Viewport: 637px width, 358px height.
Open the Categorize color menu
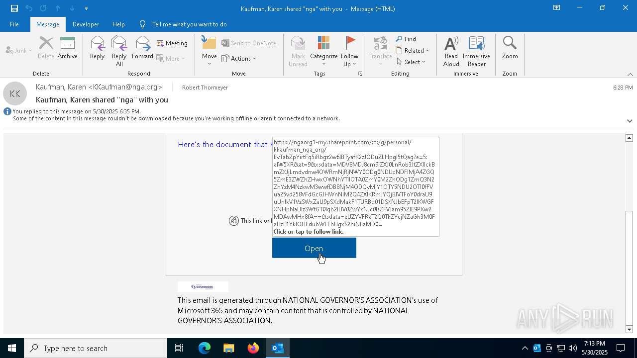[x=323, y=51]
